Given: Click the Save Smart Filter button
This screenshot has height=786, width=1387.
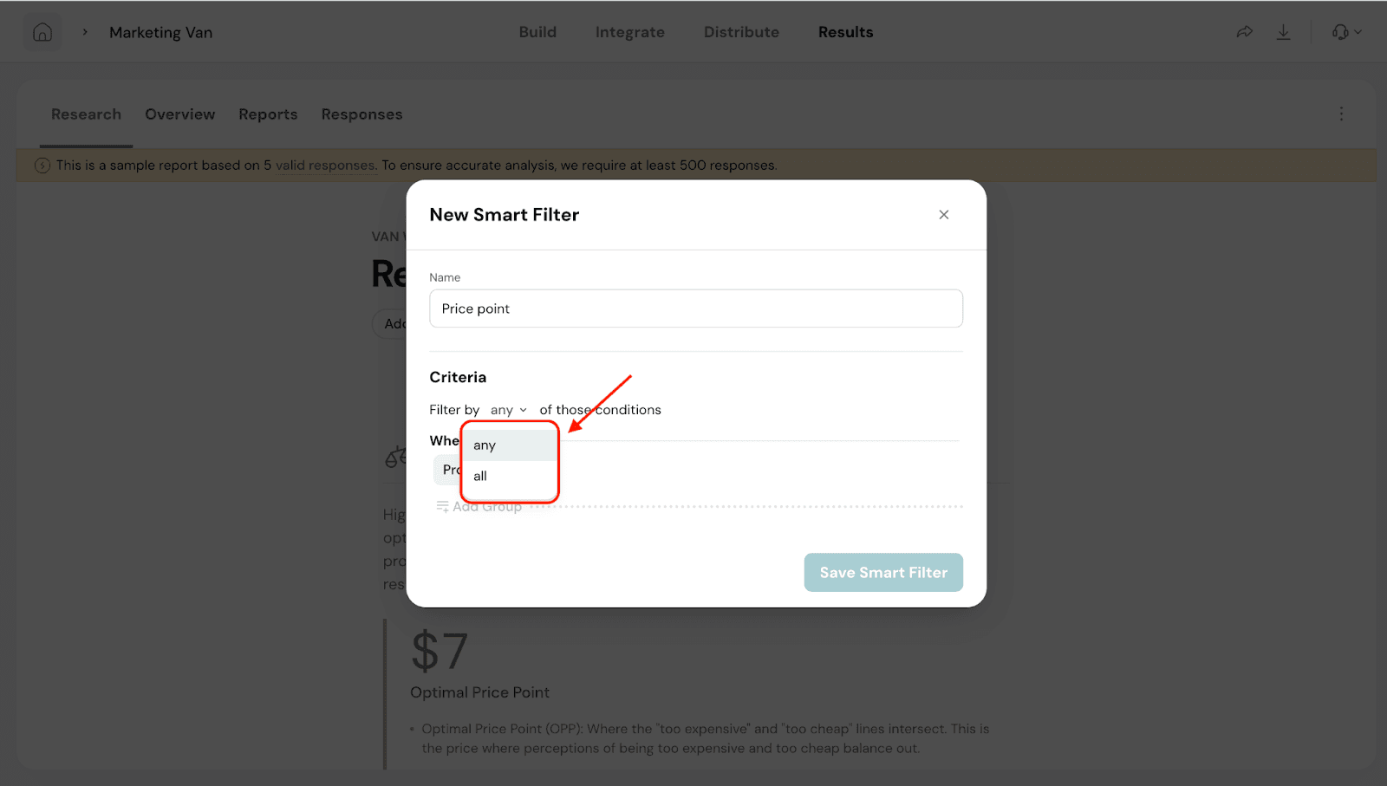Looking at the screenshot, I should point(883,573).
